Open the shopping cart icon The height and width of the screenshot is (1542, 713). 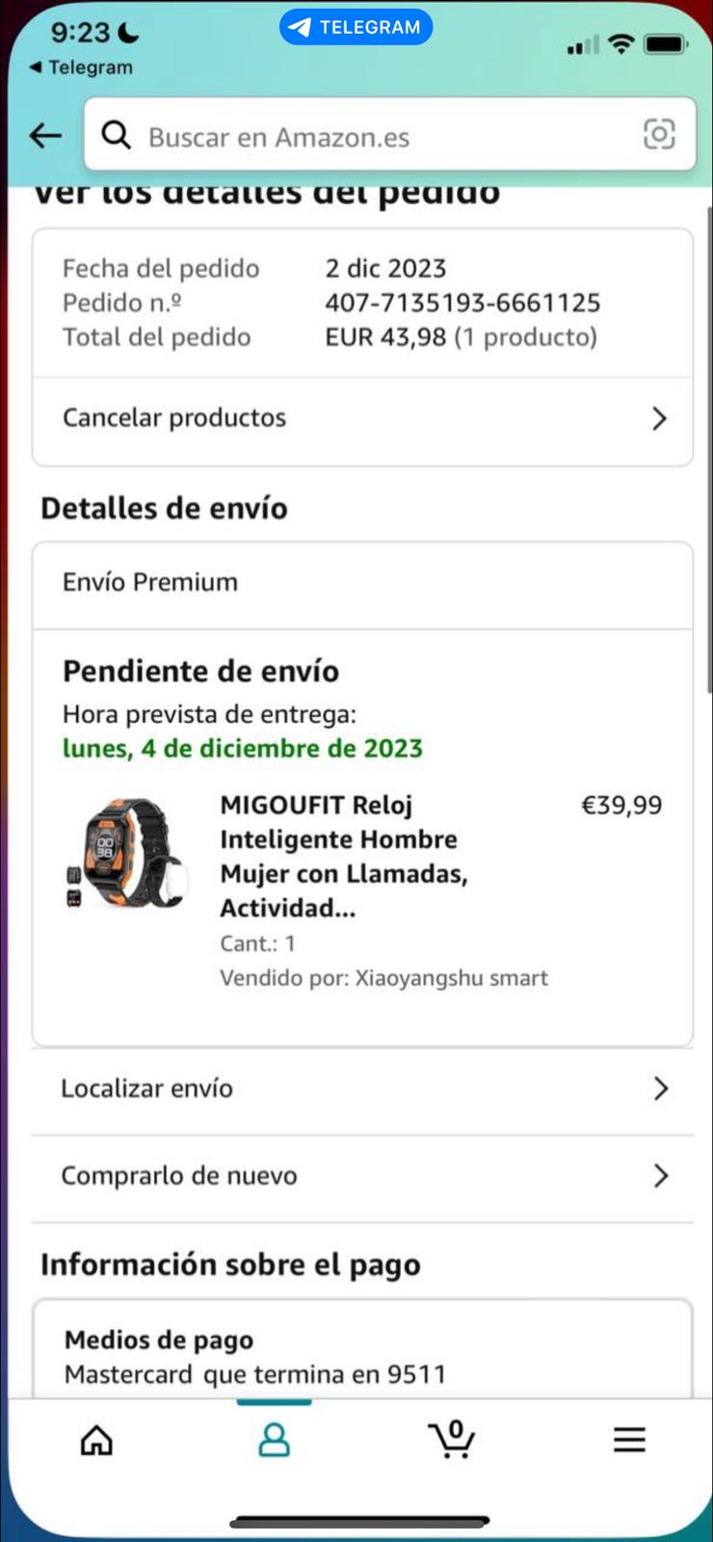click(x=452, y=1439)
